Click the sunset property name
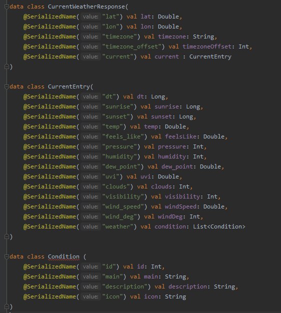 click(x=161, y=116)
